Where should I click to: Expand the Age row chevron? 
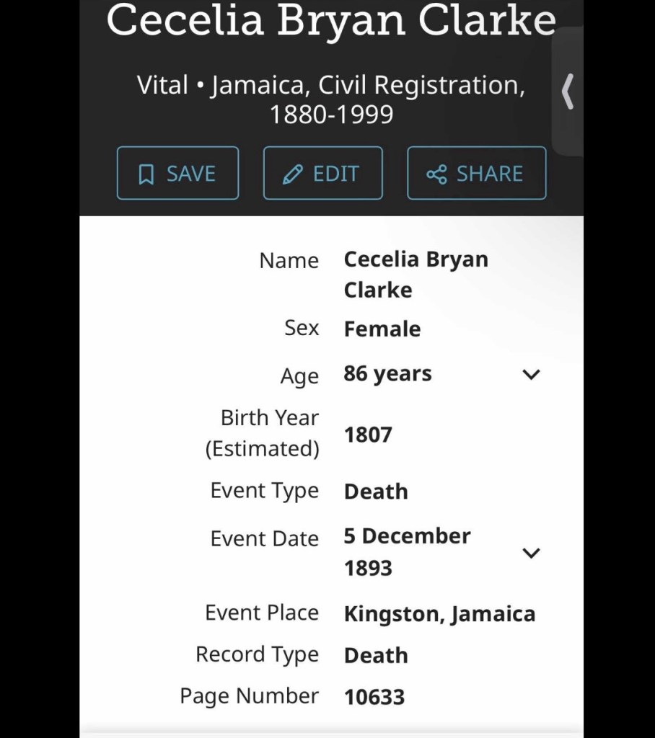(531, 375)
